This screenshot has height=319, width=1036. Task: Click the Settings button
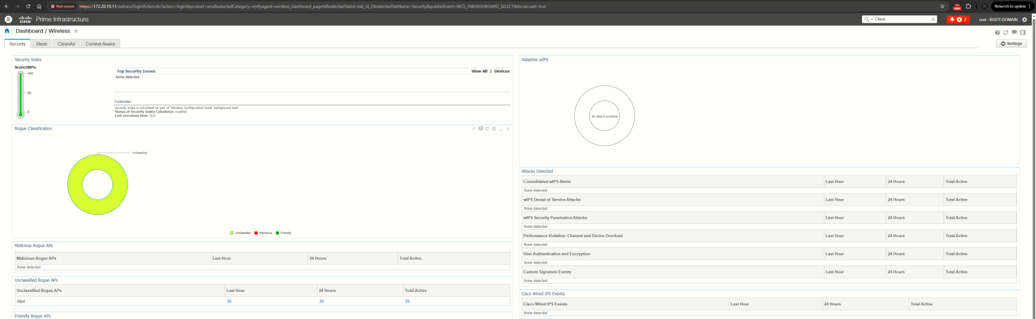click(1011, 43)
